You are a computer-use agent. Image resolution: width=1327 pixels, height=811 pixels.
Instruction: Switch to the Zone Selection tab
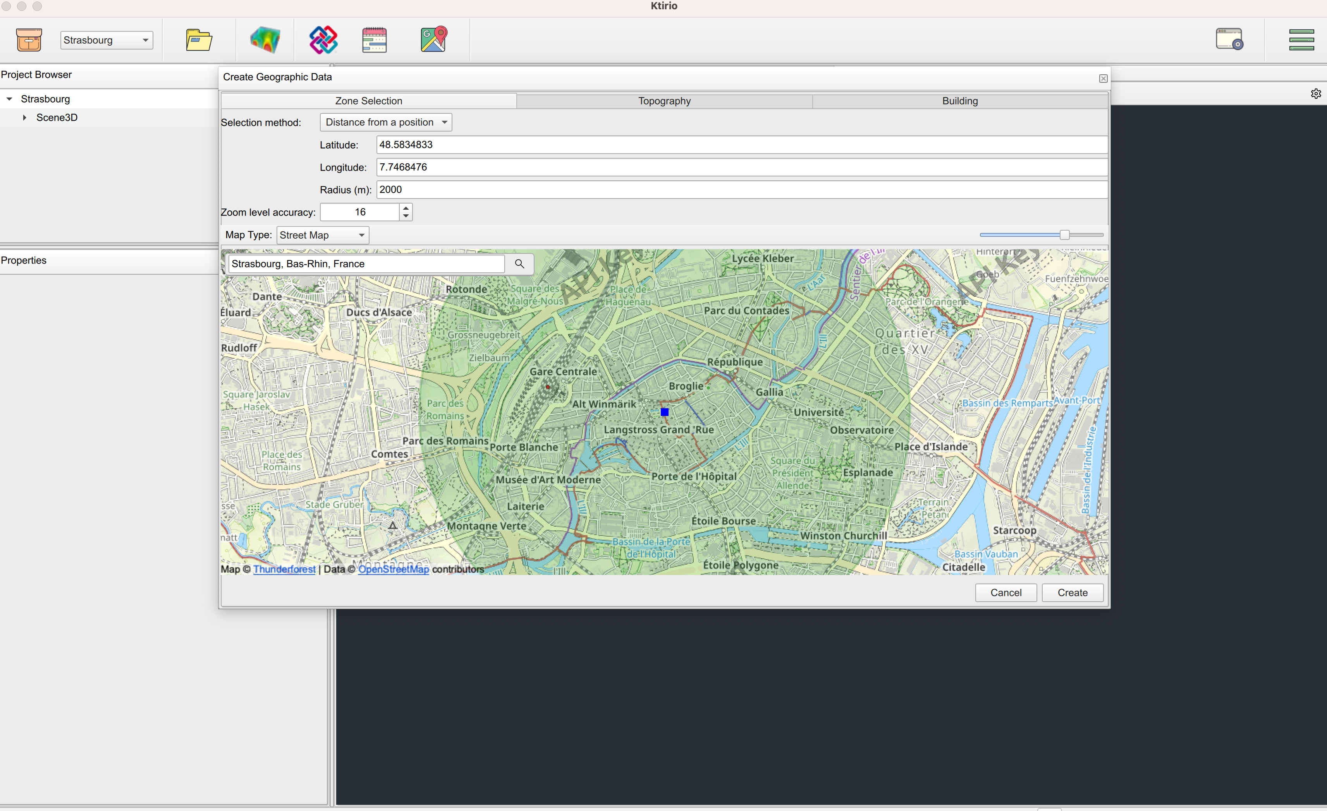(x=369, y=101)
